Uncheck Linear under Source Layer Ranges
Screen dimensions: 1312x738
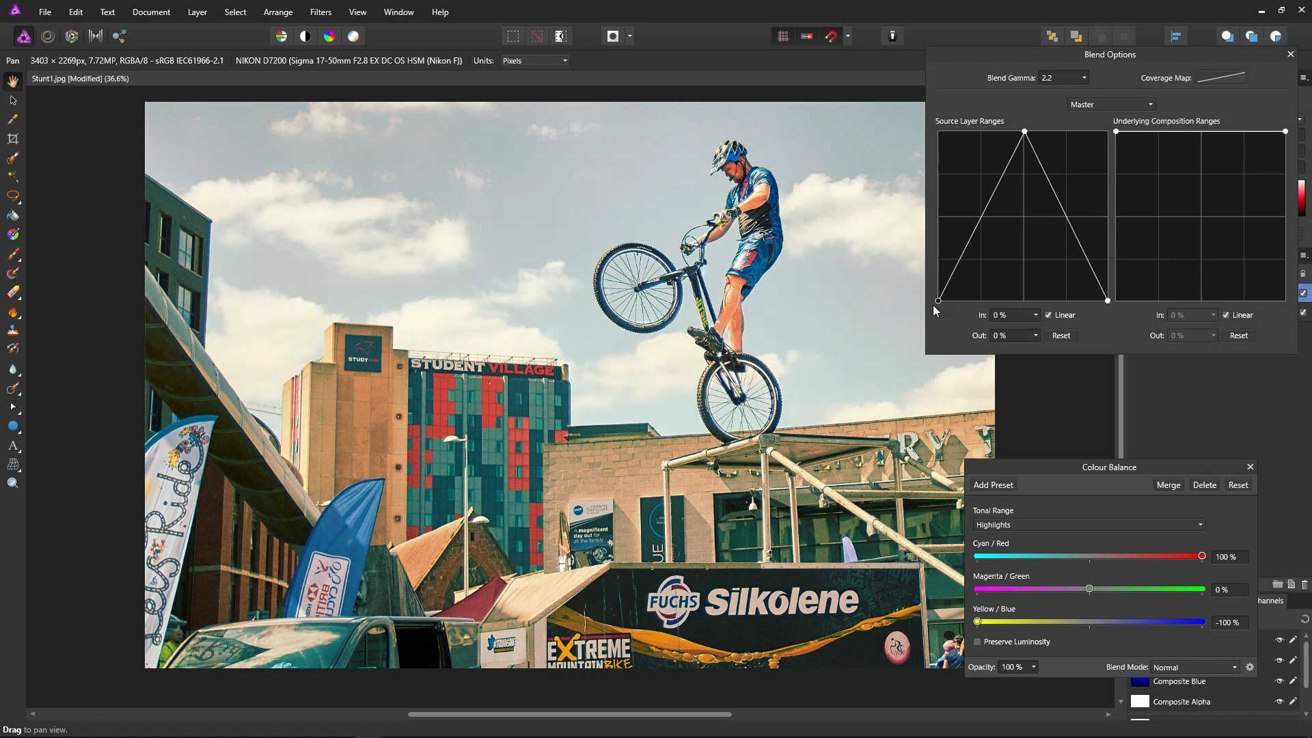coord(1049,315)
